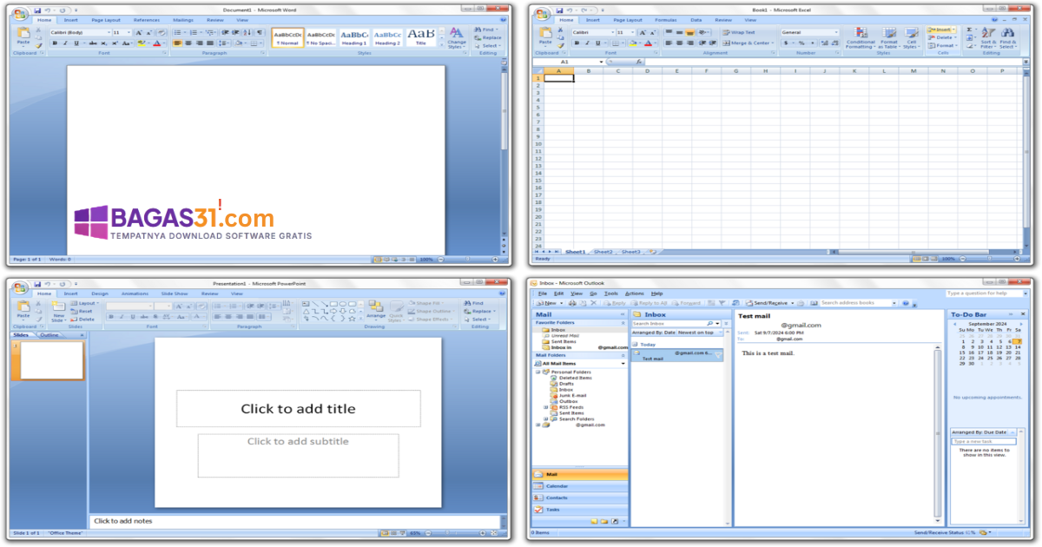Click Send/Receive in the Outlook toolbar
This screenshot has height=547, width=1042.
click(768, 303)
